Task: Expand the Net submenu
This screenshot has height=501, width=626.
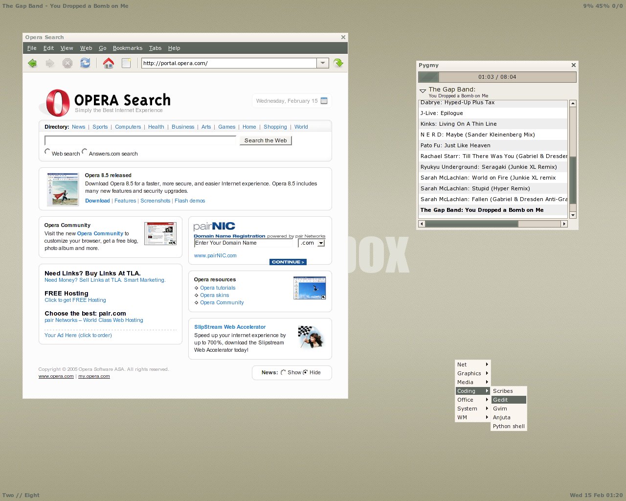Action: (x=472, y=364)
